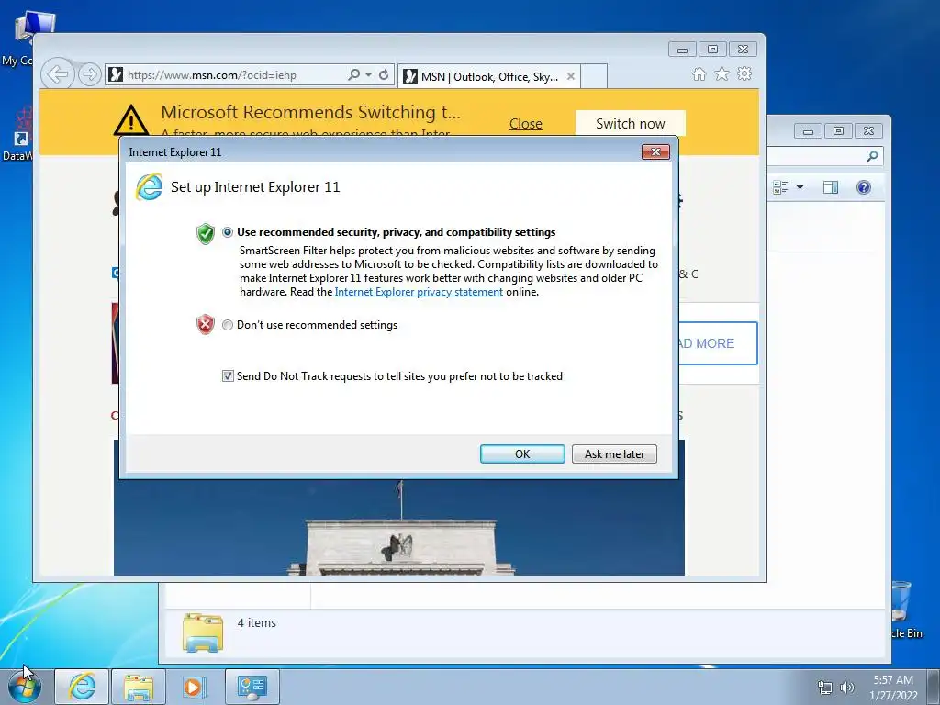Click the volume speaker tray icon

pyautogui.click(x=846, y=688)
